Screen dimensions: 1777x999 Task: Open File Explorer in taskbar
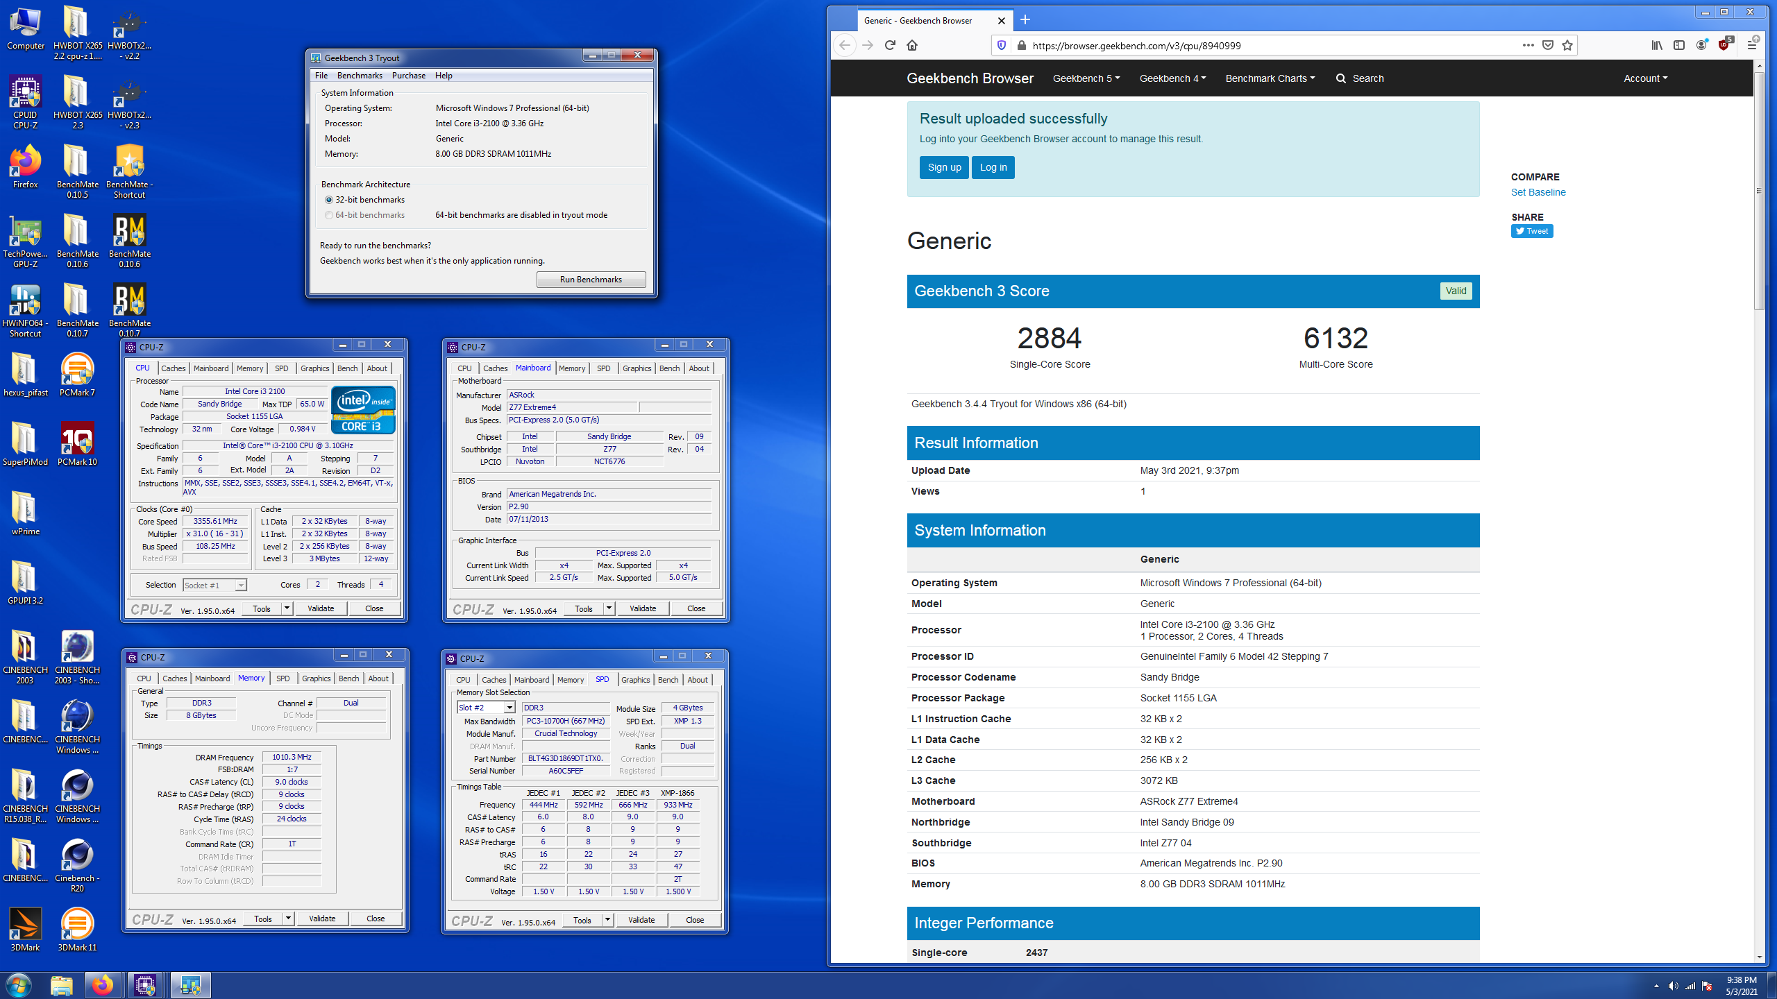tap(62, 985)
